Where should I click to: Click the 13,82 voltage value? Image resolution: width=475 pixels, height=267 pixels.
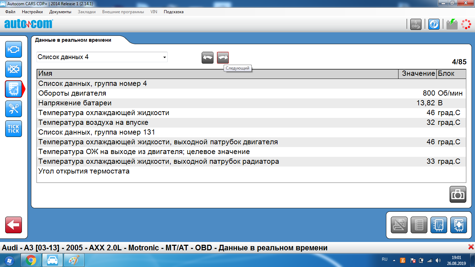pos(426,103)
